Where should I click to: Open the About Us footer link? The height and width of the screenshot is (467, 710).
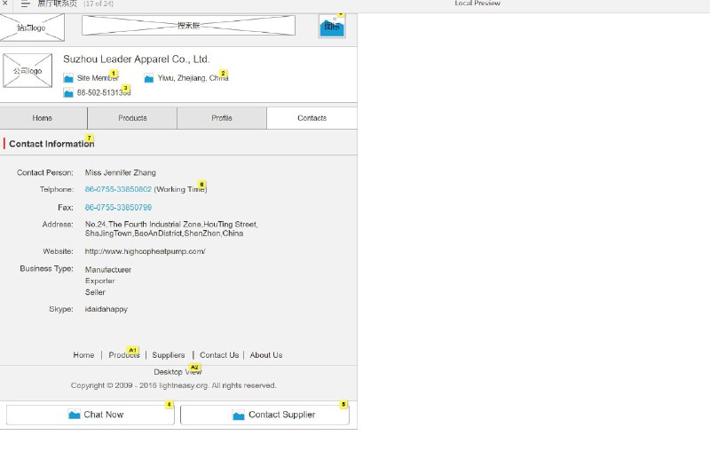click(x=266, y=355)
